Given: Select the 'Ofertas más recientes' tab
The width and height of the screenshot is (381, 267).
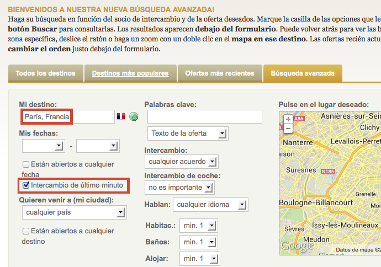Looking at the screenshot, I should pyautogui.click(x=220, y=73).
